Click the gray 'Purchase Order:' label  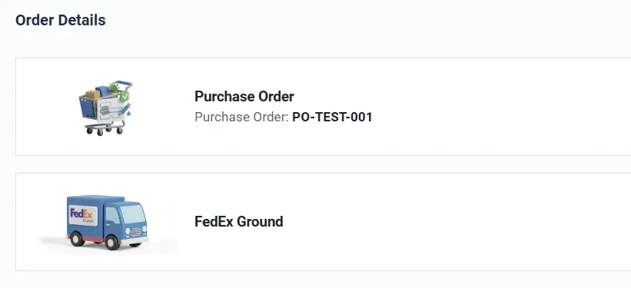point(242,117)
